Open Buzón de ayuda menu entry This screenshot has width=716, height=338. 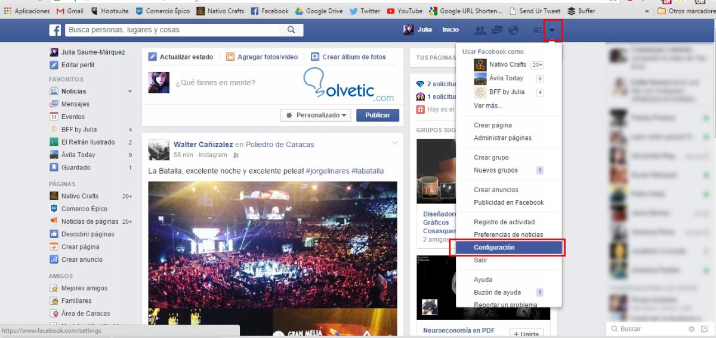(x=497, y=292)
